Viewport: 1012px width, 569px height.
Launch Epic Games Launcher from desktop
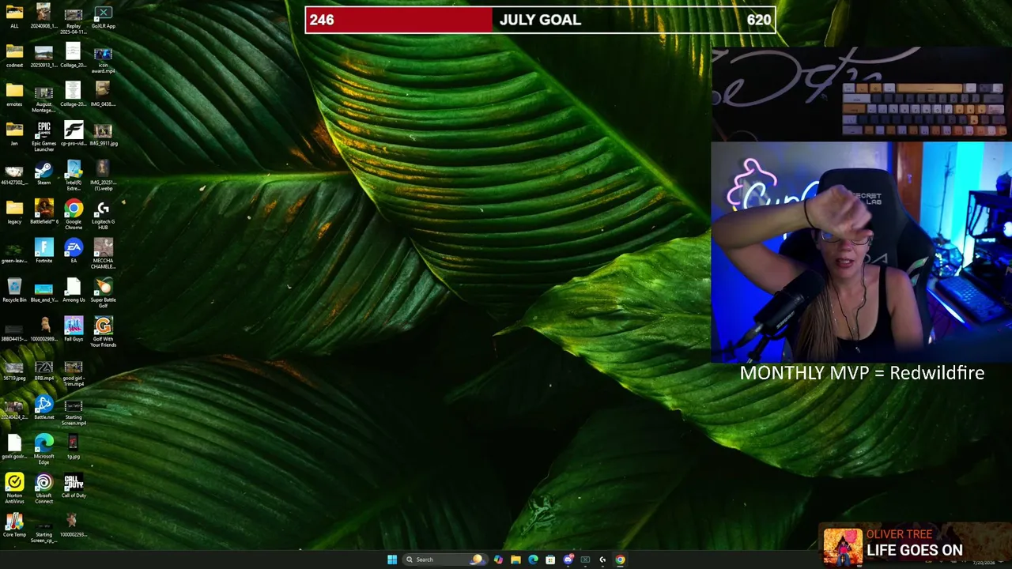pyautogui.click(x=43, y=137)
